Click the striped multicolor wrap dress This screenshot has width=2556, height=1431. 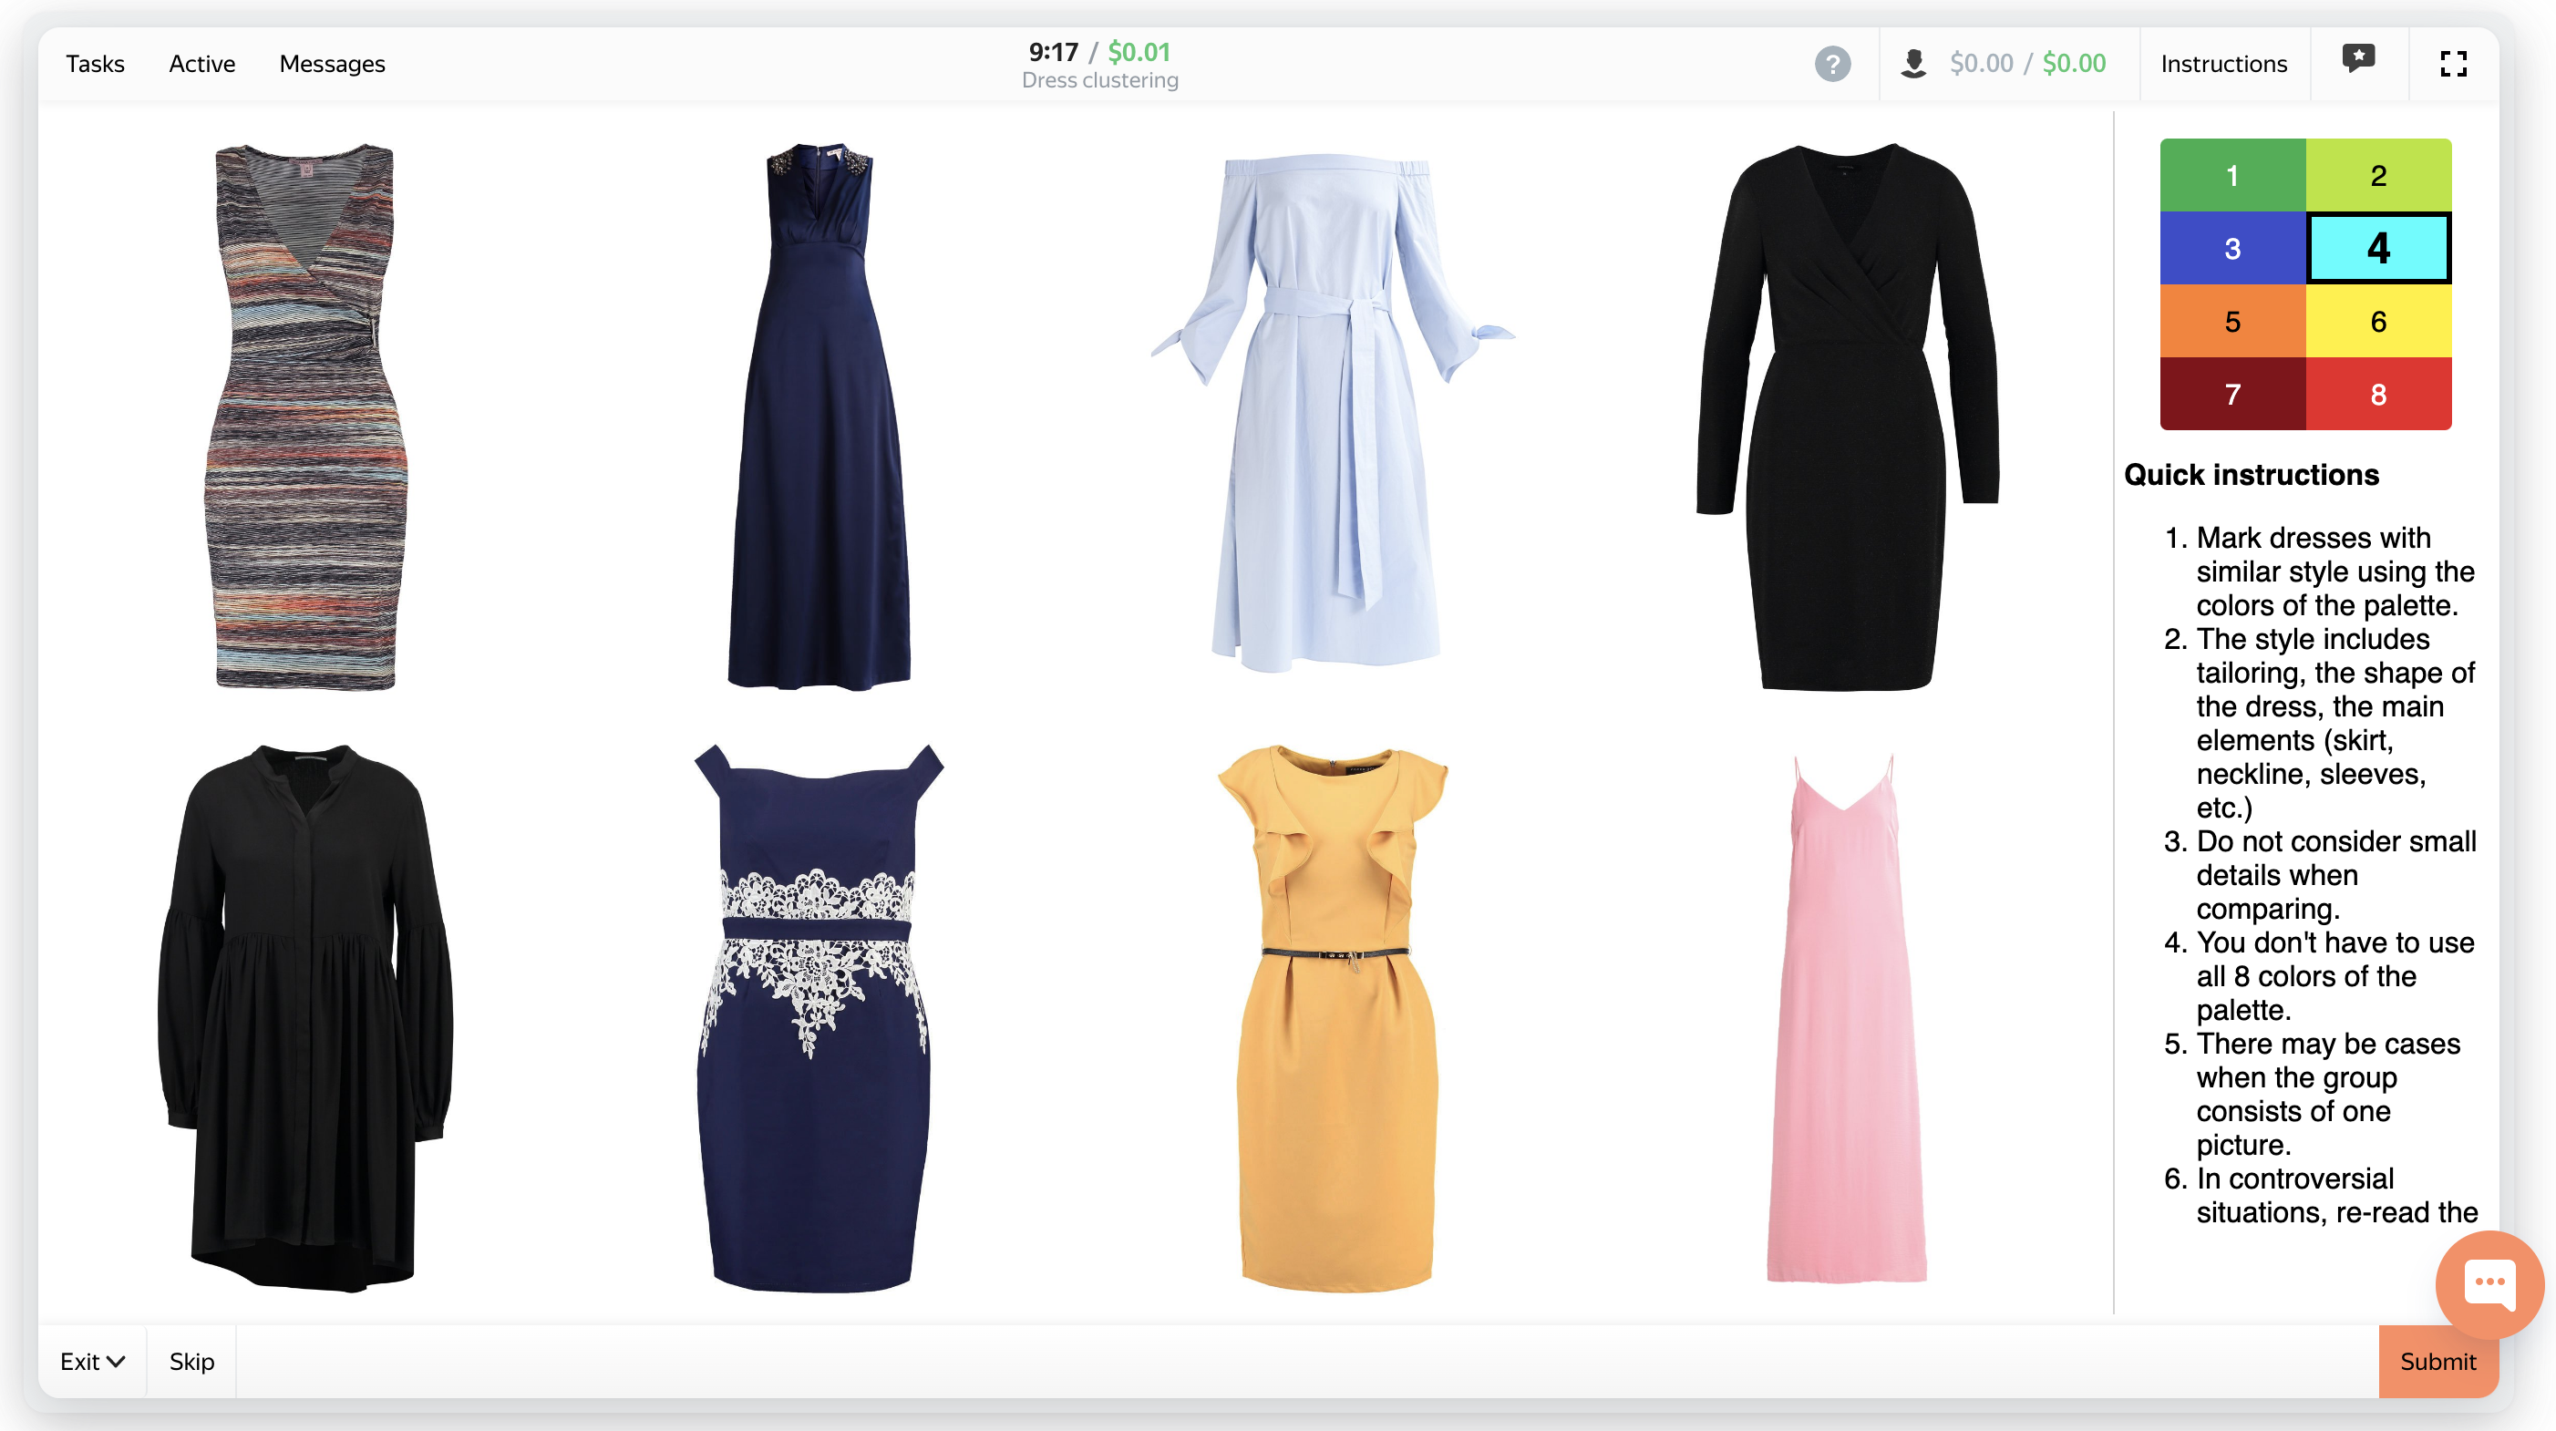(305, 417)
